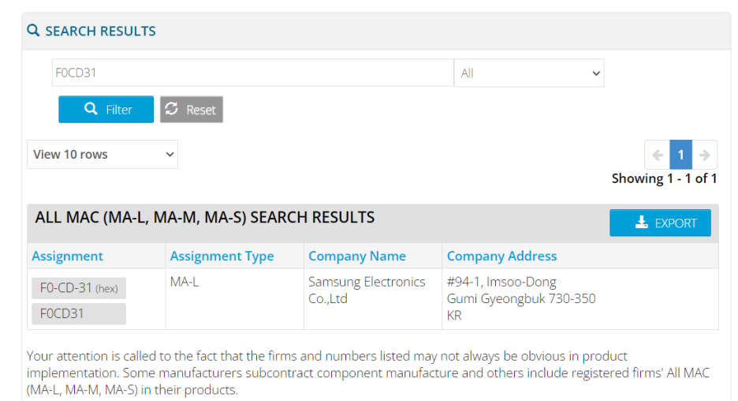
Task: Open the View 10 rows dropdown
Action: [x=102, y=154]
